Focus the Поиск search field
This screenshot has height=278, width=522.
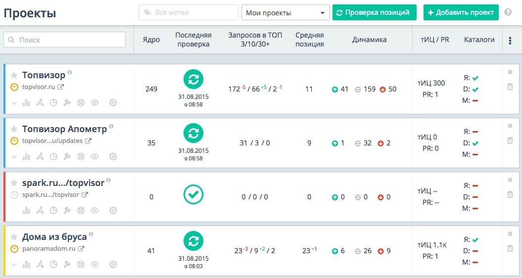pyautogui.click(x=65, y=40)
